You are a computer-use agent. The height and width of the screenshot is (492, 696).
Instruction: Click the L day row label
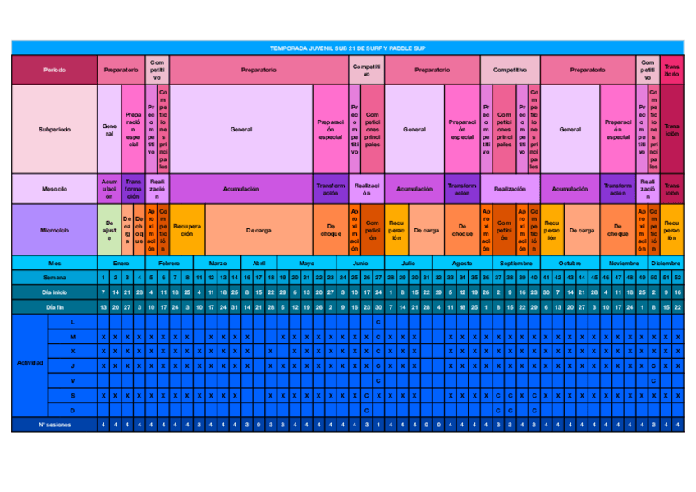coord(73,322)
